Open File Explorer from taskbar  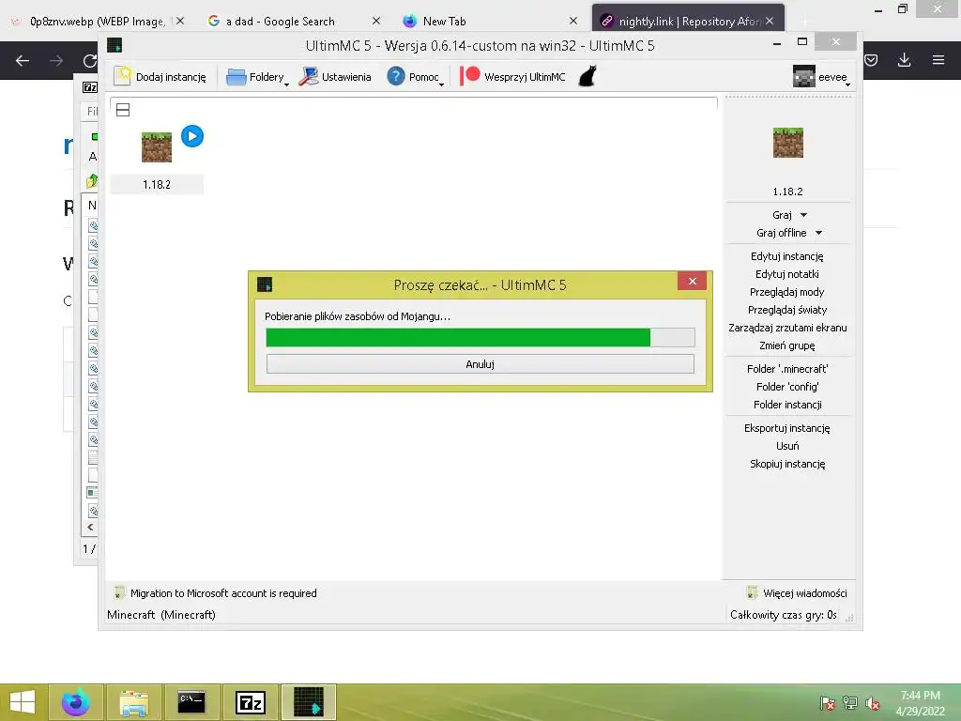[x=133, y=702]
